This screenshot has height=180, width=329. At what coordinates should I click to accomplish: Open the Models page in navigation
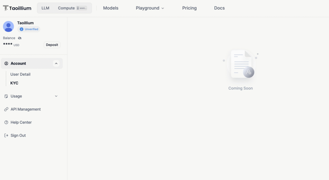tap(111, 8)
